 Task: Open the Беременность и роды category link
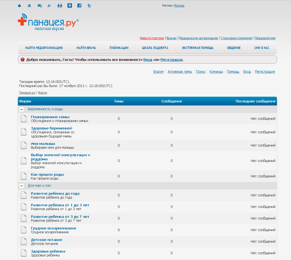(45, 109)
